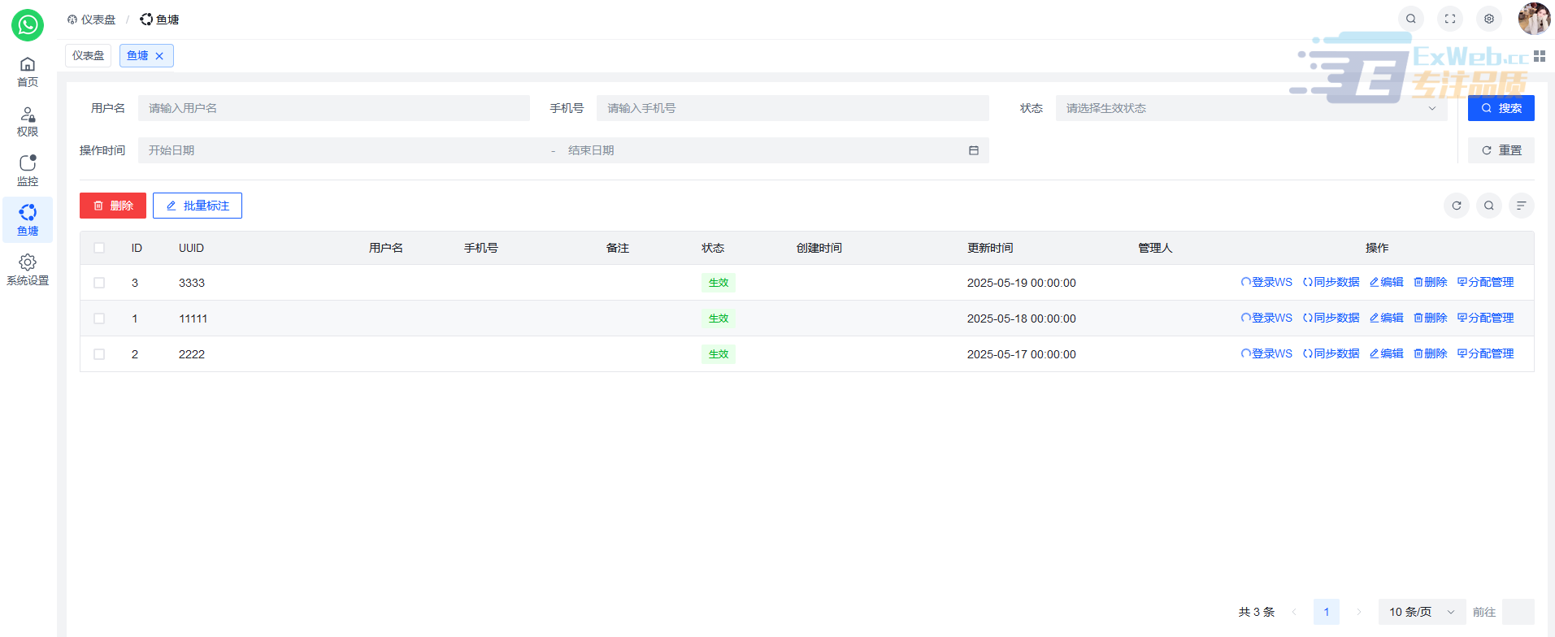
Task: Close the 鱼塘 tab
Action: click(x=159, y=56)
